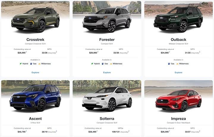Click the Crosstrek Wilderness mountain icon
This screenshot has height=137, width=214.
coord(40,63)
